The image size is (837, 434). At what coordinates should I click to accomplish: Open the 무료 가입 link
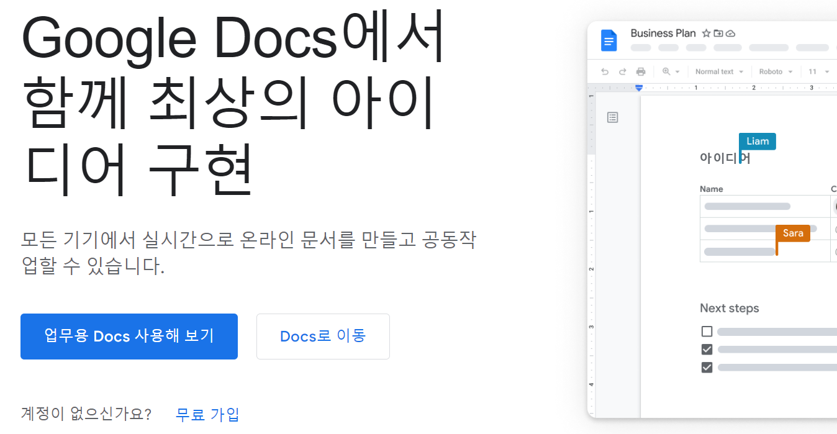(207, 414)
